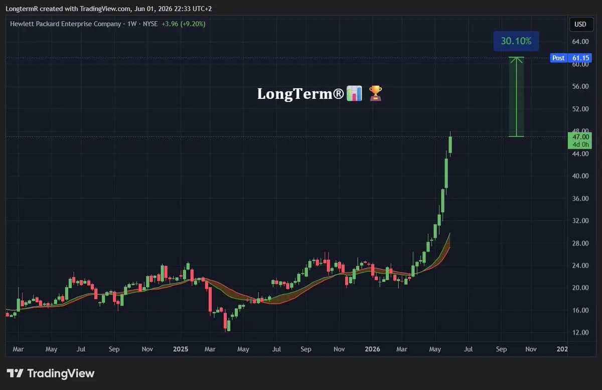Click the 44.00 price axis label

(x=580, y=154)
